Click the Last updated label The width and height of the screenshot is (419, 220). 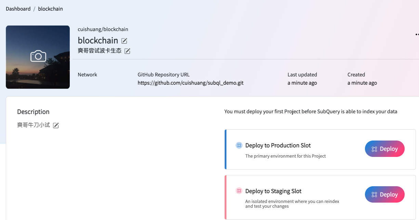click(302, 75)
